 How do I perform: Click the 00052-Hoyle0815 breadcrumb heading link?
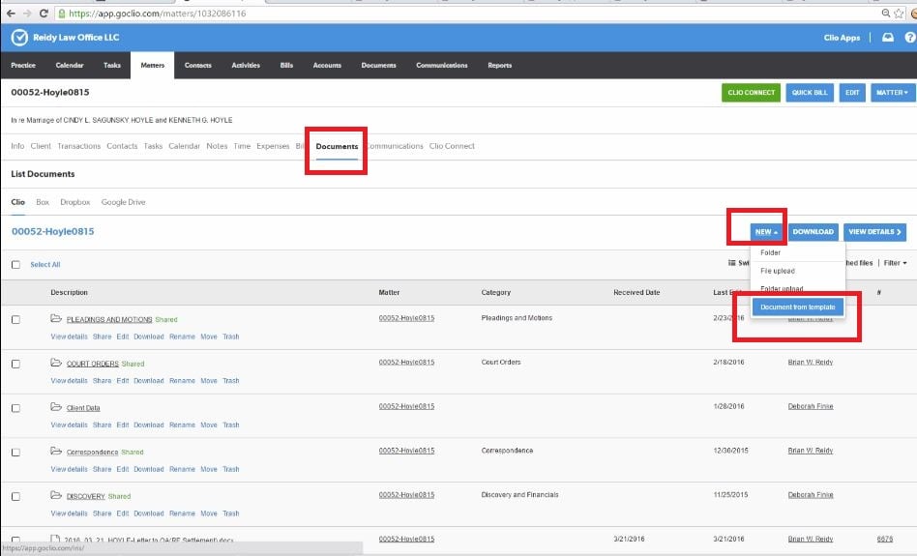[52, 231]
